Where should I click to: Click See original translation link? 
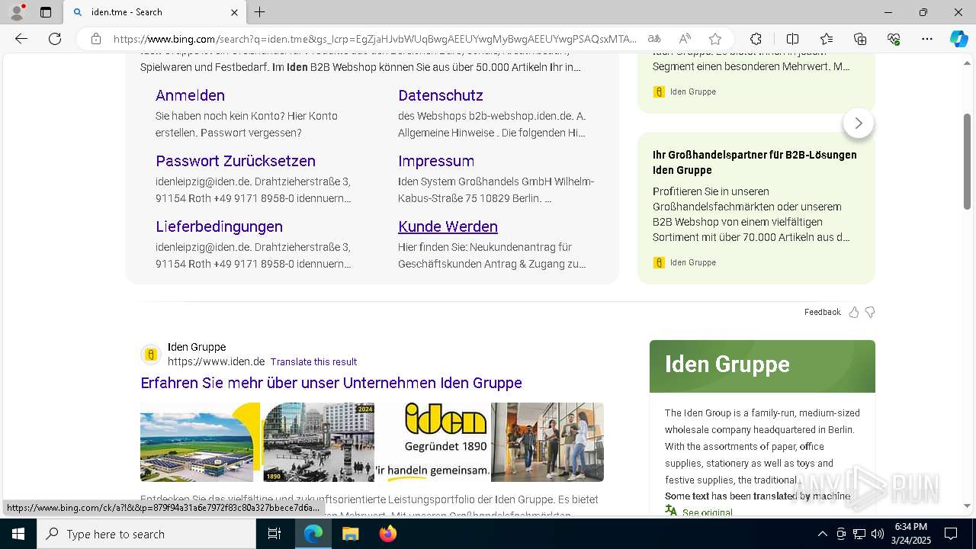[707, 512]
